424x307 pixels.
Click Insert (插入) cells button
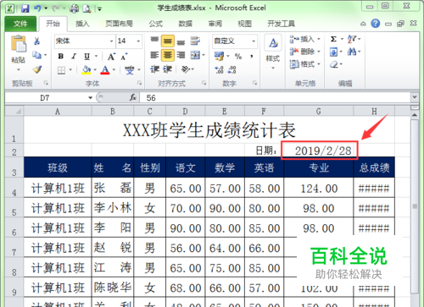[305, 39]
